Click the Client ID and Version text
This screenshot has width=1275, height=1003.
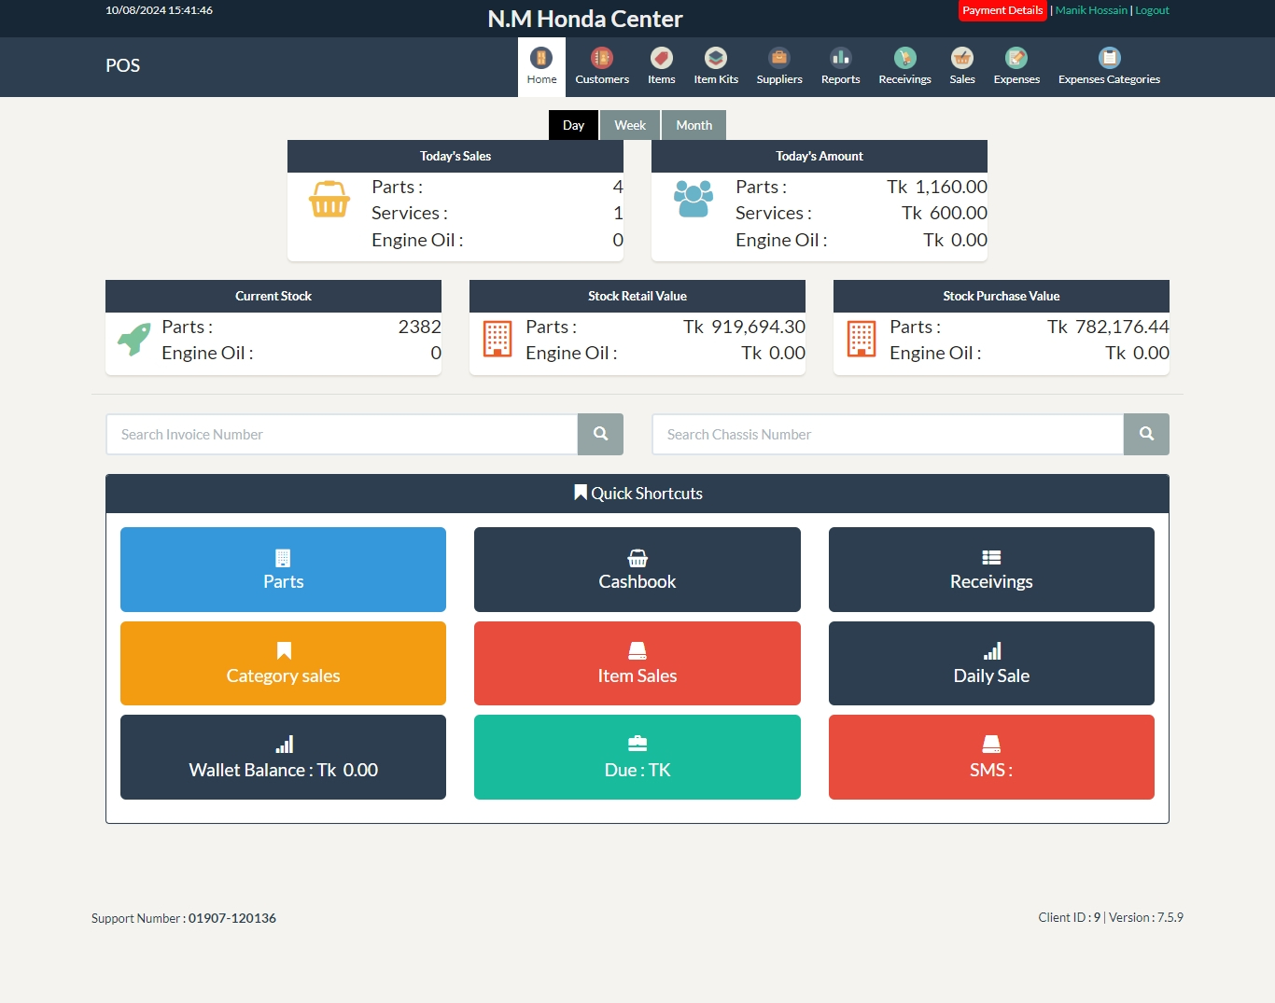click(x=1111, y=917)
